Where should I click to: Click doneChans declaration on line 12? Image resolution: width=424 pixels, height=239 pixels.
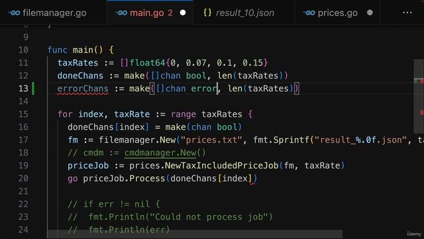pos(80,76)
